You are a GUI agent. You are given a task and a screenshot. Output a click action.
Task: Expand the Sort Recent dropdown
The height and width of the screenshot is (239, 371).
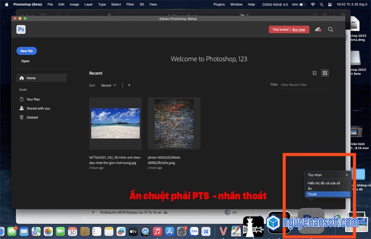pyautogui.click(x=109, y=85)
